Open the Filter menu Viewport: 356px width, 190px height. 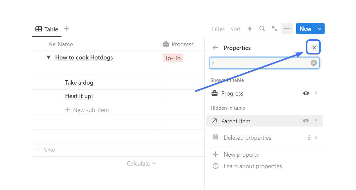pyautogui.click(x=218, y=29)
